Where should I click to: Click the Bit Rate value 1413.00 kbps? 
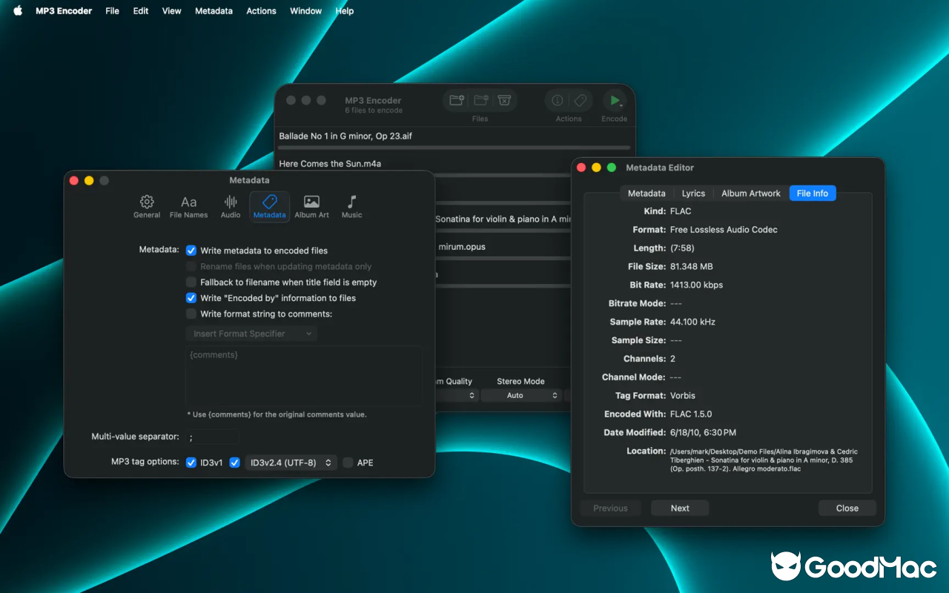pyautogui.click(x=696, y=285)
